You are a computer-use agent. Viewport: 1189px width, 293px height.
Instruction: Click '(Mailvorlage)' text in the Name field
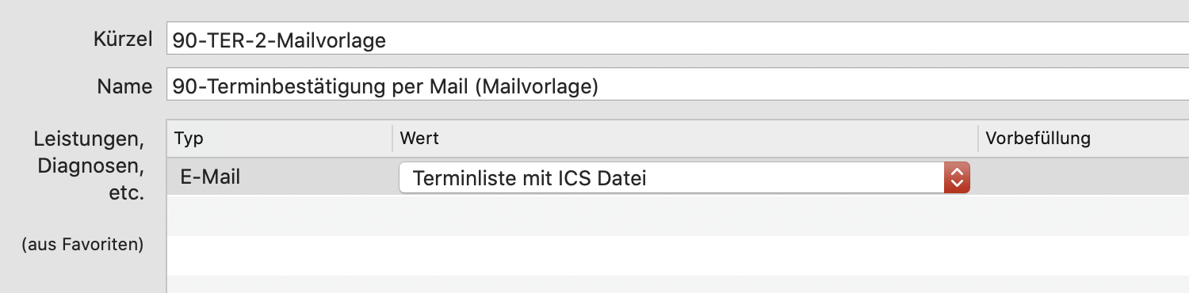[537, 86]
